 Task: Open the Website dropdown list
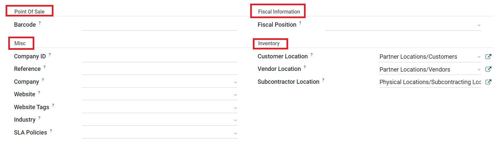click(235, 95)
